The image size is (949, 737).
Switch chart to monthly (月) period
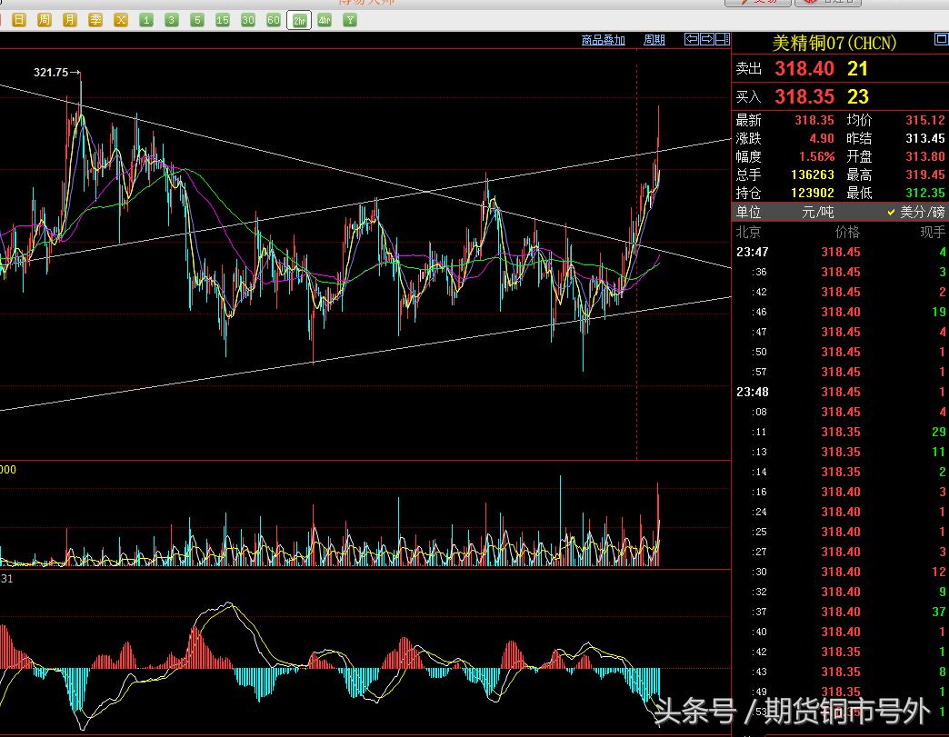pos(70,20)
